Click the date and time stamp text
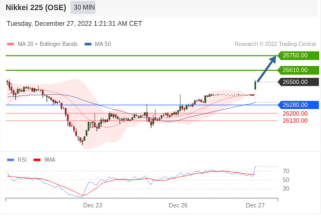The image size is (321, 219). (x=75, y=24)
